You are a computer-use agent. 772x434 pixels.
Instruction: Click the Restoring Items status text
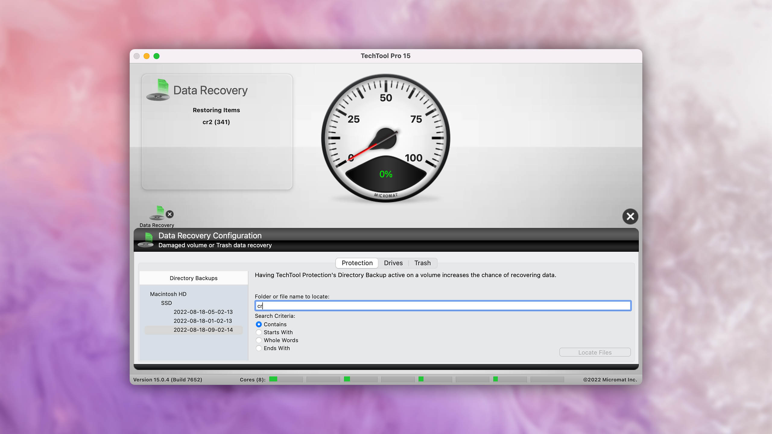click(216, 110)
